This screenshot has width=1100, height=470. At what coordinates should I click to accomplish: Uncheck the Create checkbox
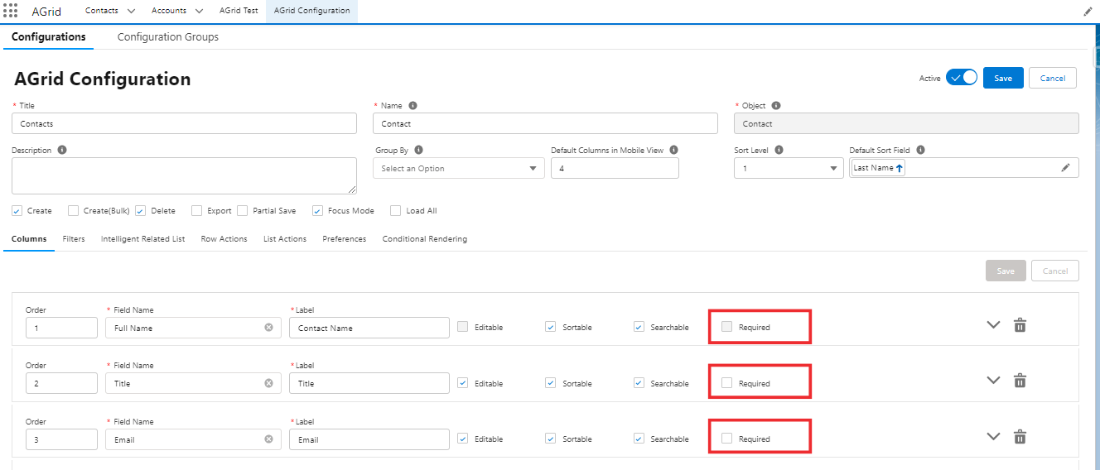(x=17, y=210)
